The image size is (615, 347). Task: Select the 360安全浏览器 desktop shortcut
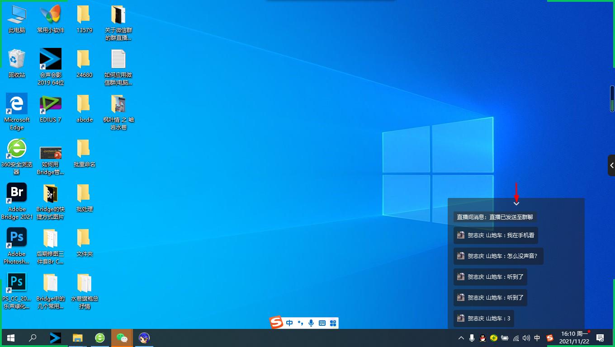coord(17,156)
